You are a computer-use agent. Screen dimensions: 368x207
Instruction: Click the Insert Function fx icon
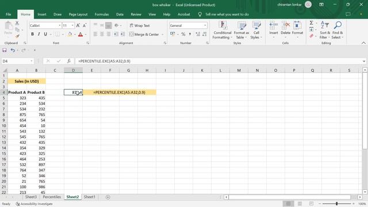pos(69,61)
